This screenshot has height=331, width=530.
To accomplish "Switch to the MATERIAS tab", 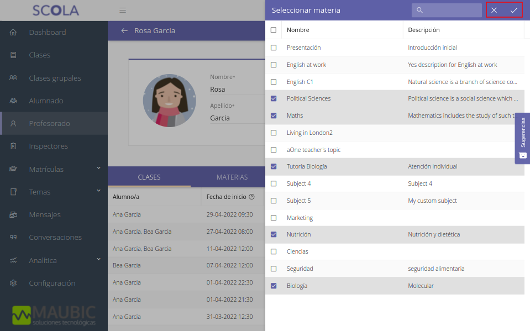I will (232, 177).
